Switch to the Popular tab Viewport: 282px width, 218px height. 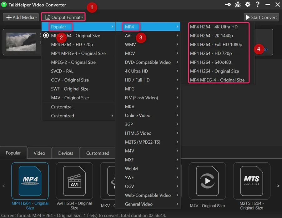(x=13, y=153)
